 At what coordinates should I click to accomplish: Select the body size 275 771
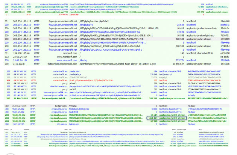180,60
